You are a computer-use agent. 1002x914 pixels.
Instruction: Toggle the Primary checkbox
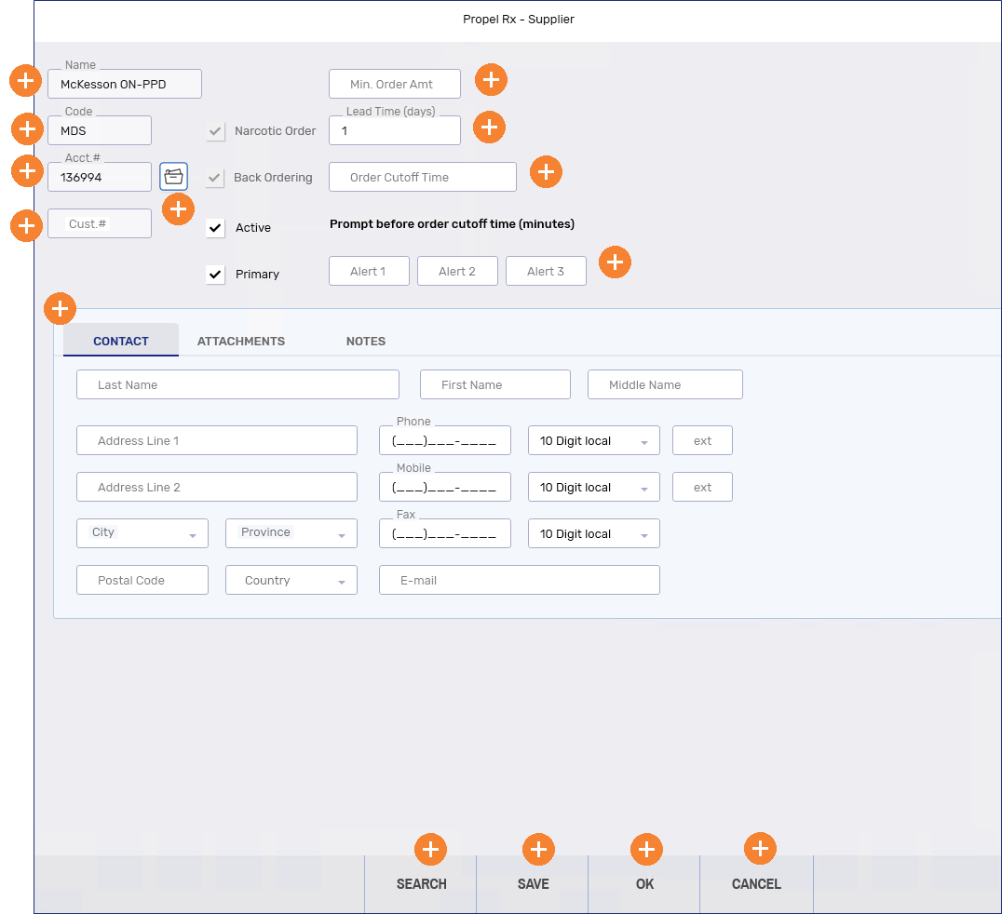pos(216,275)
